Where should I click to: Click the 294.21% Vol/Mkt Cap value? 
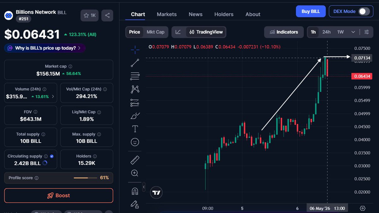[x=86, y=96]
